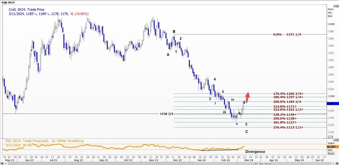Select the 238.2% 1149+ Fibonacci label
Screen dimensions: 339x165
pyautogui.click(x=285, y=115)
